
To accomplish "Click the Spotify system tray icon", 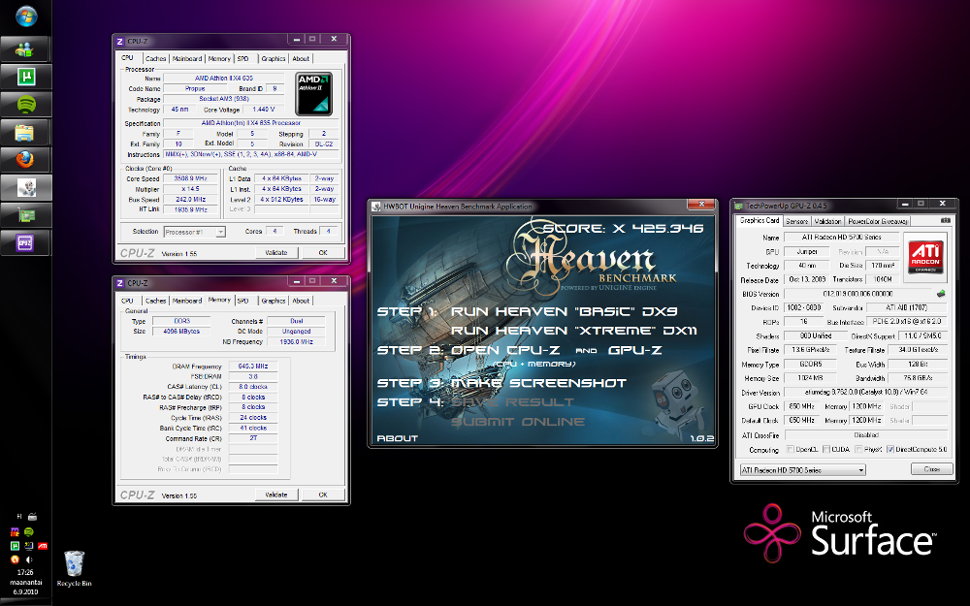I will tap(28, 531).
